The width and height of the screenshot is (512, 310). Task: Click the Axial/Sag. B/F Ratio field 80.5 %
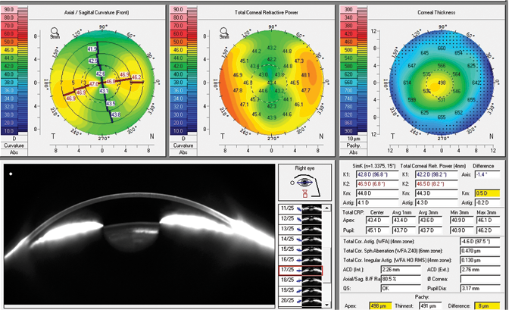(x=401, y=279)
